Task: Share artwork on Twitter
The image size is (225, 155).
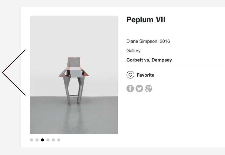Action: tap(139, 89)
